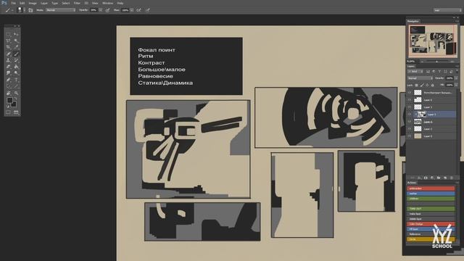This screenshot has height=261, width=464.
Task: Select the Dodge tool
Action: coord(16,72)
